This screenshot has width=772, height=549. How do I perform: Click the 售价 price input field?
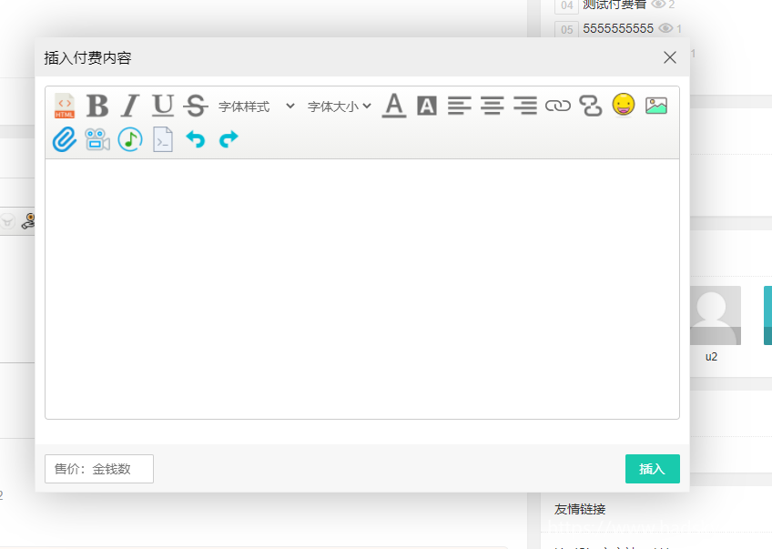click(x=99, y=469)
